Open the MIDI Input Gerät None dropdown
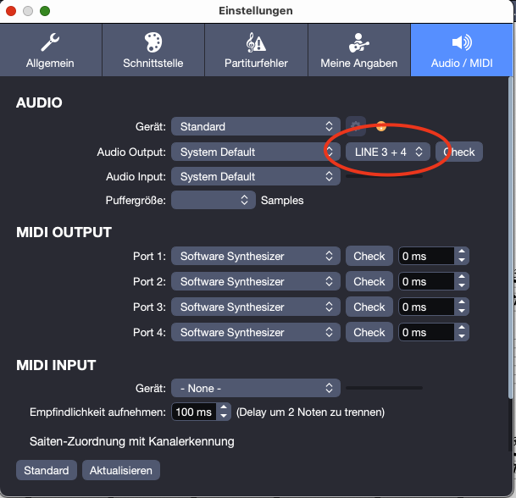Viewport: 516px width, 498px height. [x=255, y=388]
